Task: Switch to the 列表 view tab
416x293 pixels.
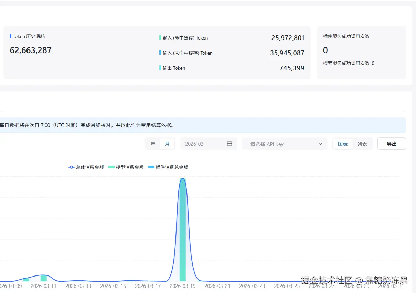Action: [x=363, y=144]
